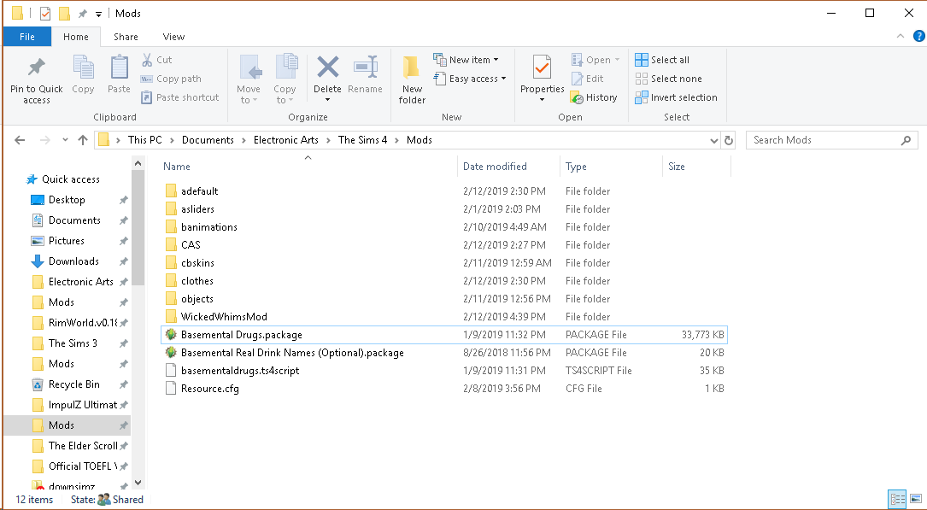Image resolution: width=927 pixels, height=510 pixels.
Task: Click the Cut scissors icon
Action: pyautogui.click(x=147, y=60)
